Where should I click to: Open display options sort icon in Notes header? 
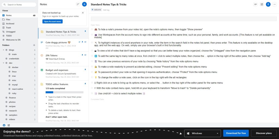[78, 4]
